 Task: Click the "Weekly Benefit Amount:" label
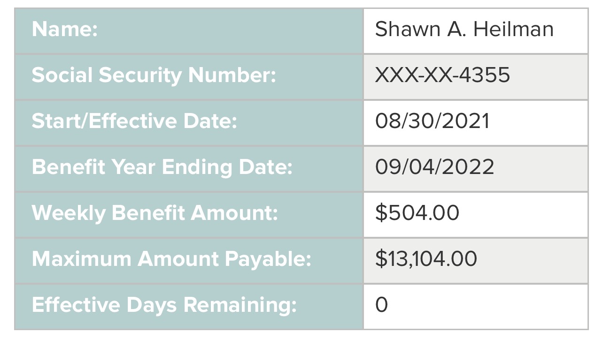(x=155, y=213)
